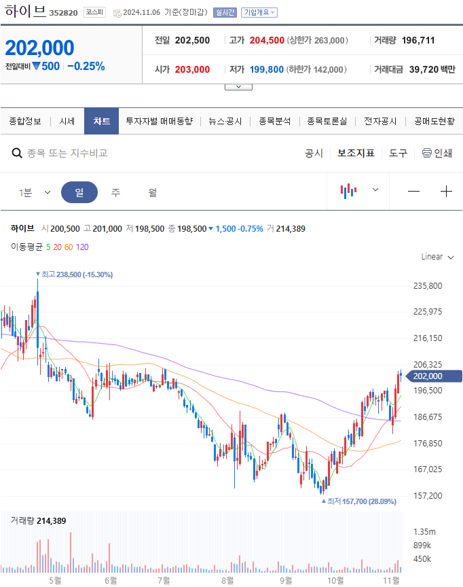The width and height of the screenshot is (463, 587).
Task: Click the calendar icon beside the date
Action: (x=117, y=13)
